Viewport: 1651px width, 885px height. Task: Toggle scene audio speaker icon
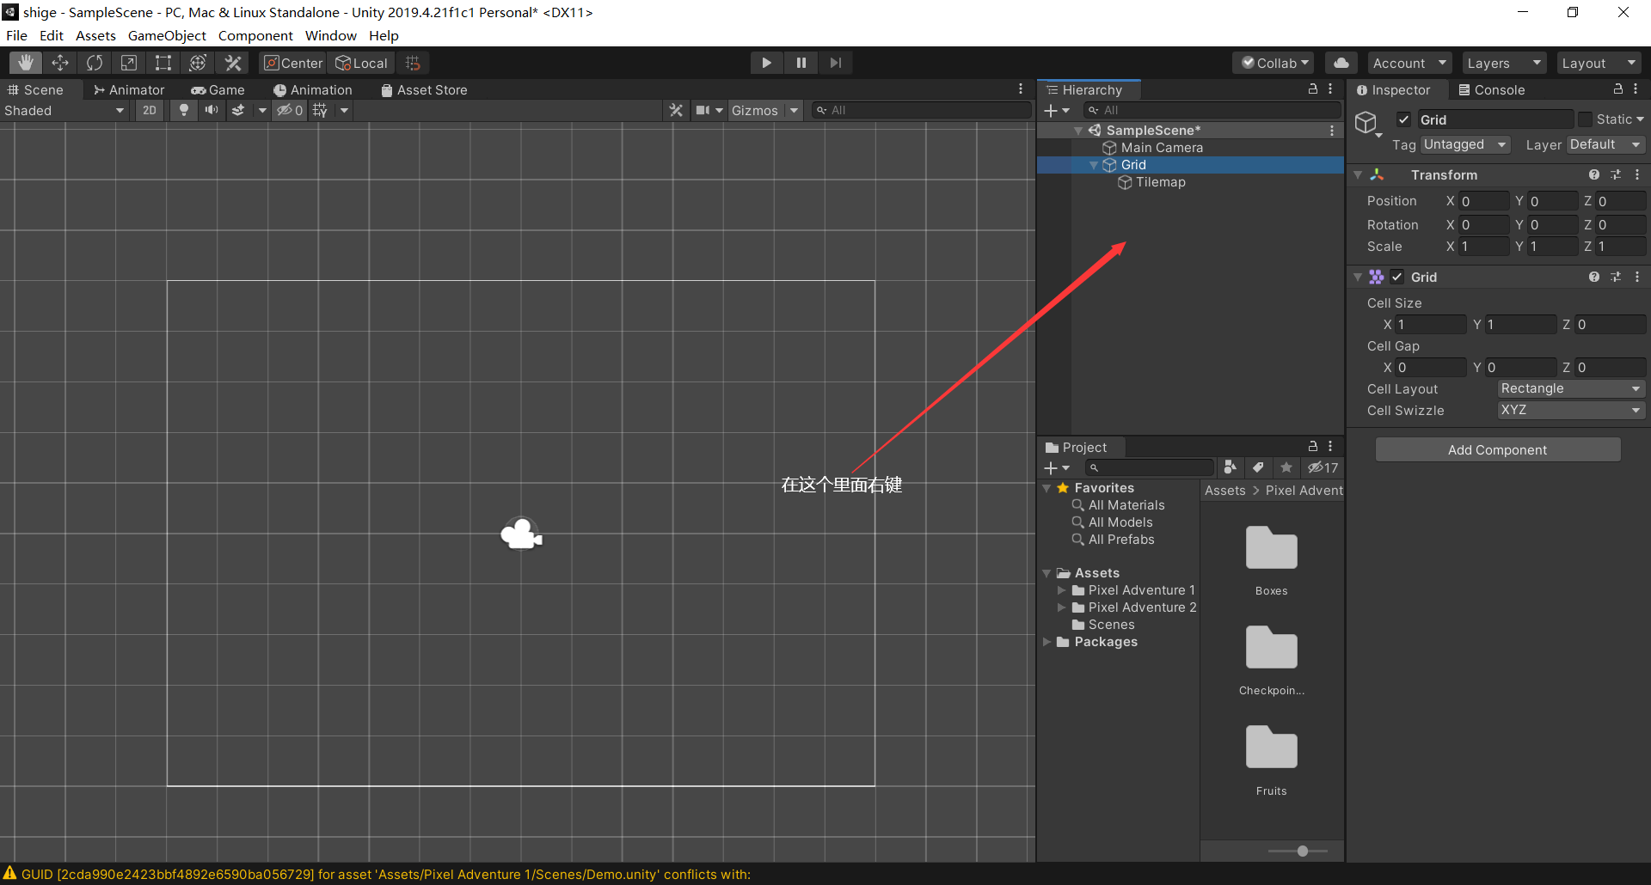[x=211, y=110]
